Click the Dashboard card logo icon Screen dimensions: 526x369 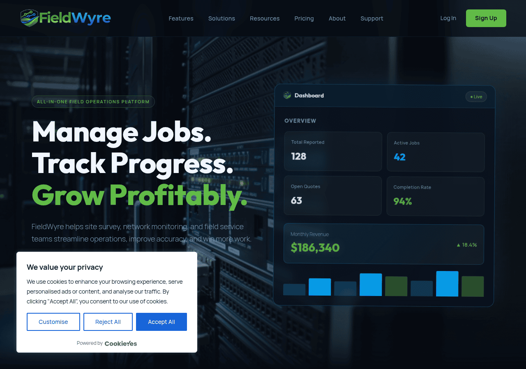click(x=287, y=95)
